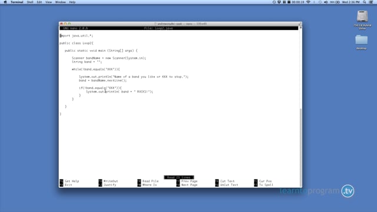Click the 'Exit' nano shortcut
Image resolution: width=377 pixels, height=212 pixels.
pyautogui.click(x=66, y=185)
